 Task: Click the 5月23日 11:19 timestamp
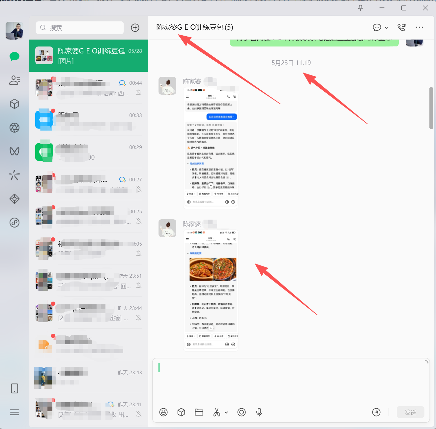click(291, 63)
